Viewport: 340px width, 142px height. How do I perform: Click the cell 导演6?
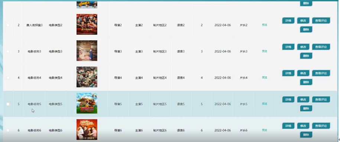(x=118, y=130)
